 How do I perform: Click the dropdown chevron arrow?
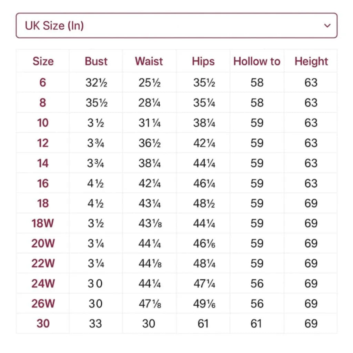[327, 26]
